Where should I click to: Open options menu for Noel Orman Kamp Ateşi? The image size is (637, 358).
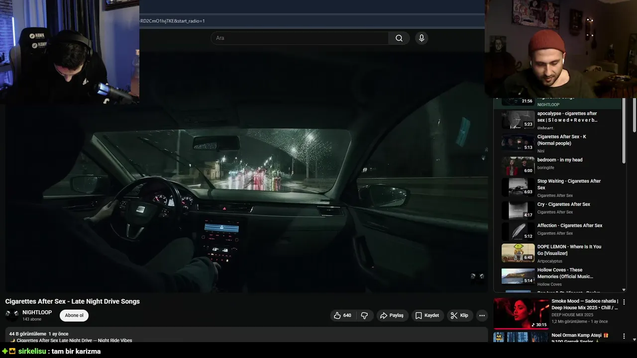click(624, 336)
